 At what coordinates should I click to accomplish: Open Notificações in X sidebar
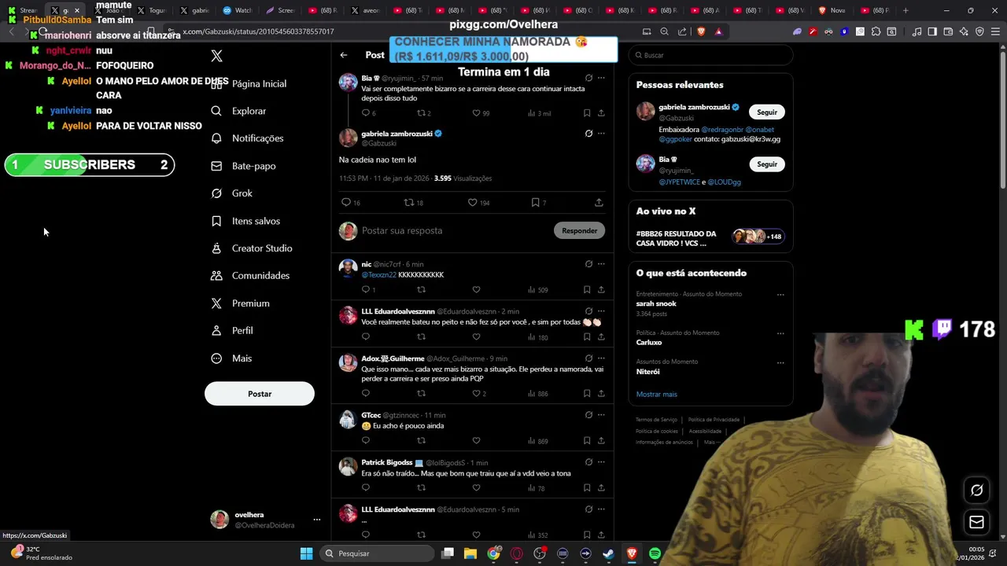248,138
